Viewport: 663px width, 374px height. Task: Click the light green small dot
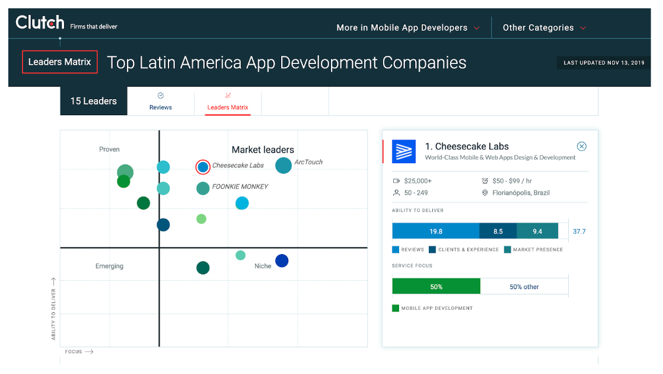coord(201,218)
